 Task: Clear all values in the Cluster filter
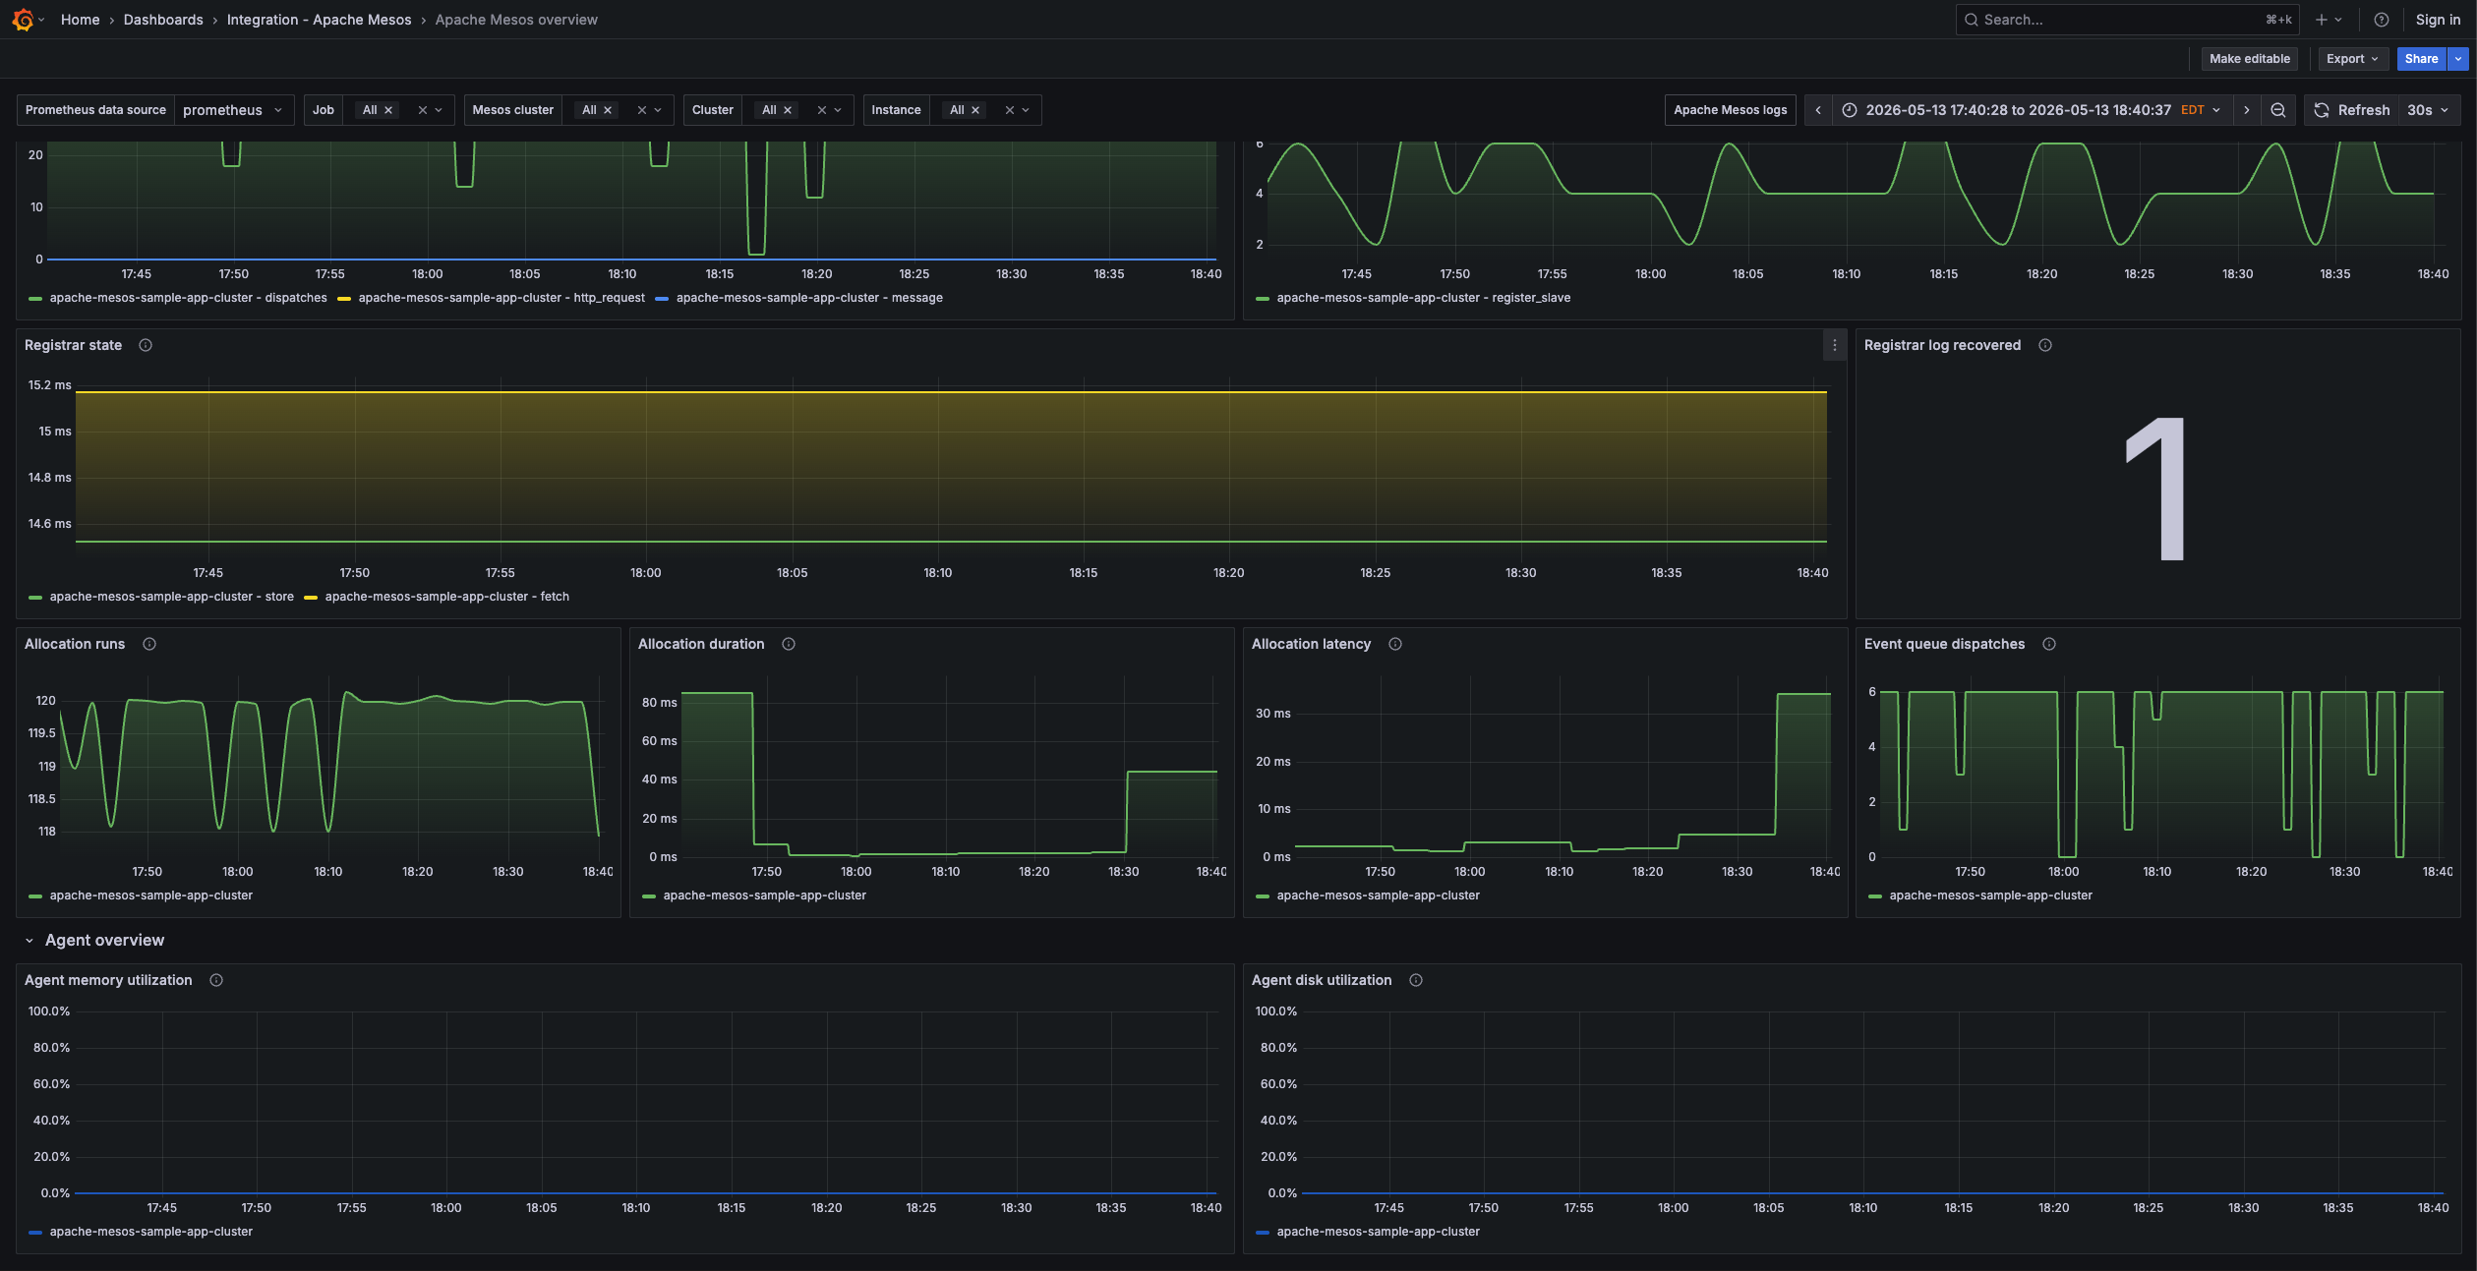[822, 110]
